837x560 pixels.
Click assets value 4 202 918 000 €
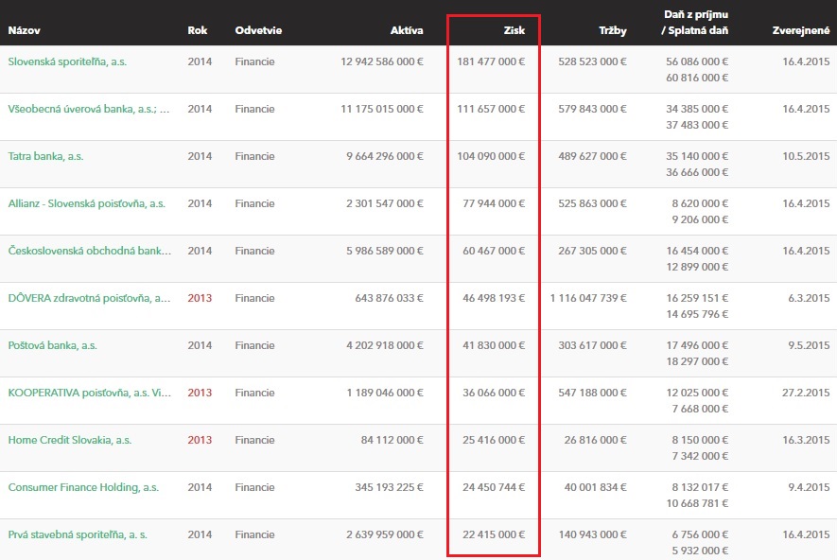(385, 345)
